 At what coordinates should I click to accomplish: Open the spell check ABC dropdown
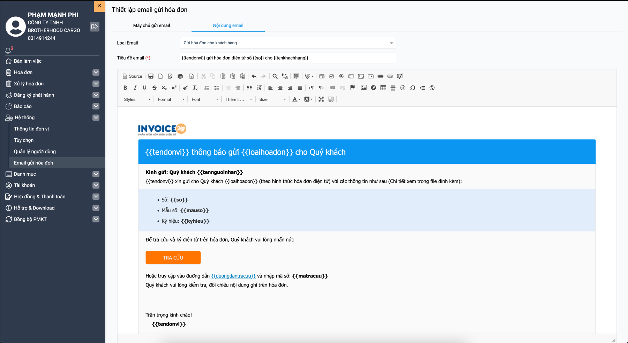point(309,76)
